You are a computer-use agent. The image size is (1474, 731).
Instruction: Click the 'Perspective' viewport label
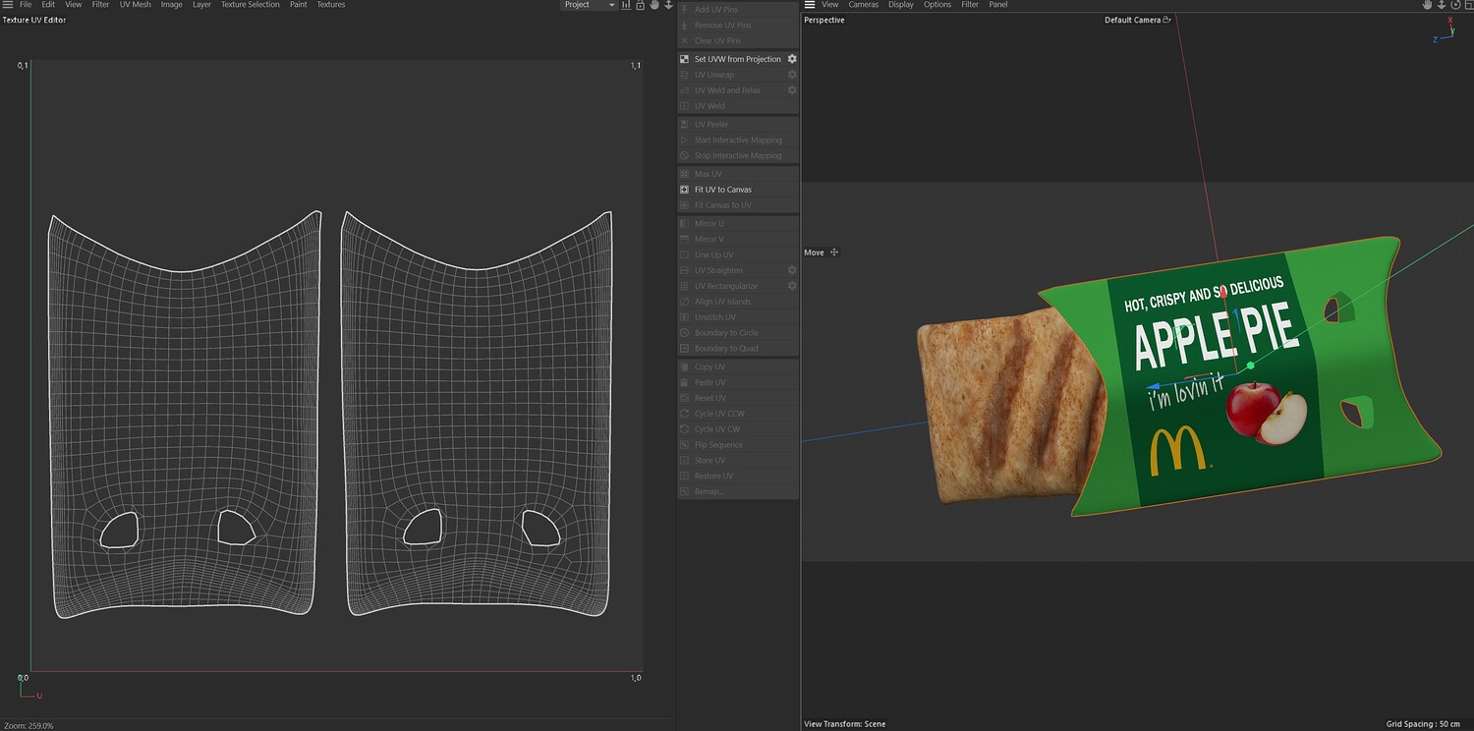click(824, 20)
